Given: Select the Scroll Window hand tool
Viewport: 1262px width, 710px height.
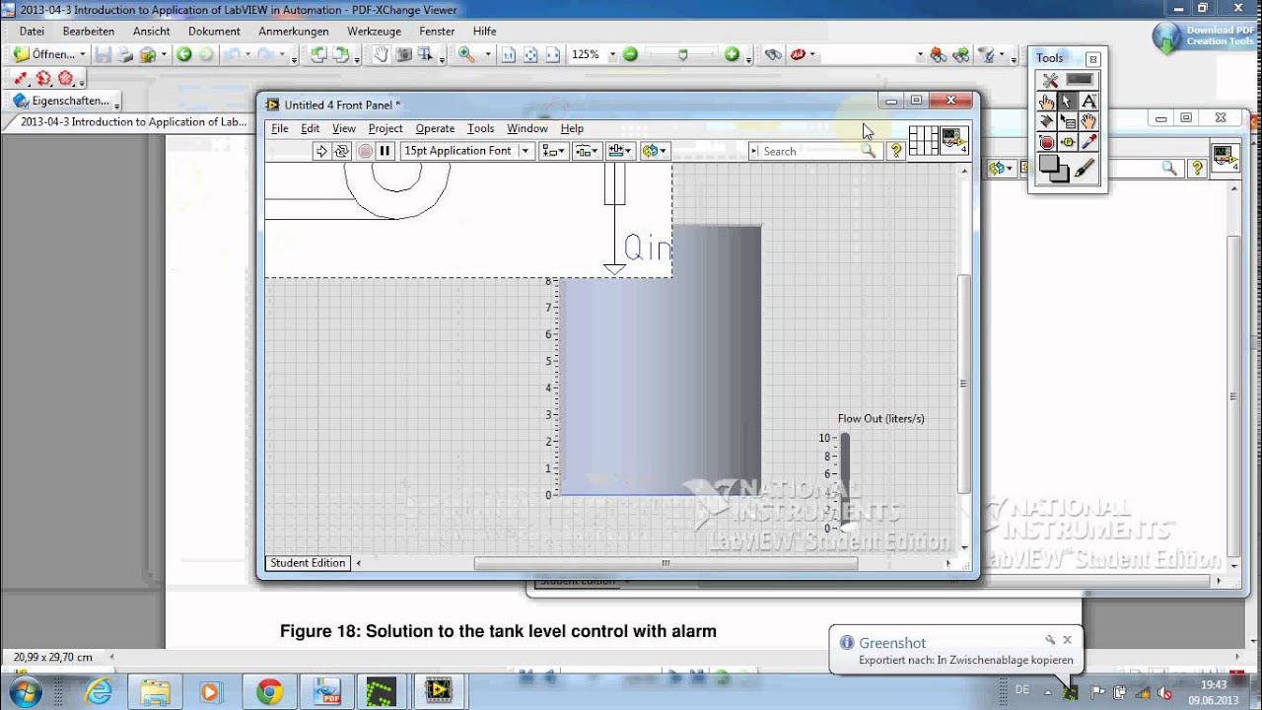Looking at the screenshot, I should click(x=1088, y=122).
